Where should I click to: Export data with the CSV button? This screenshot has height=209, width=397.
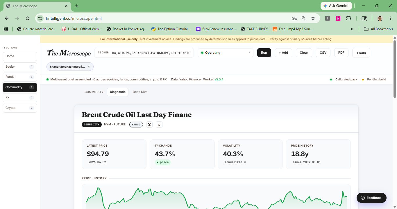coord(323,53)
